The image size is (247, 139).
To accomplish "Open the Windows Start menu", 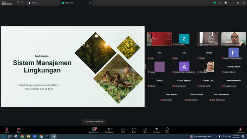I will pos(3,136).
